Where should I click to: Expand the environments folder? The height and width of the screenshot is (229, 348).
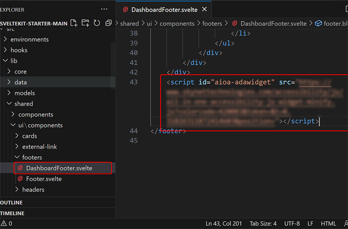[30, 39]
